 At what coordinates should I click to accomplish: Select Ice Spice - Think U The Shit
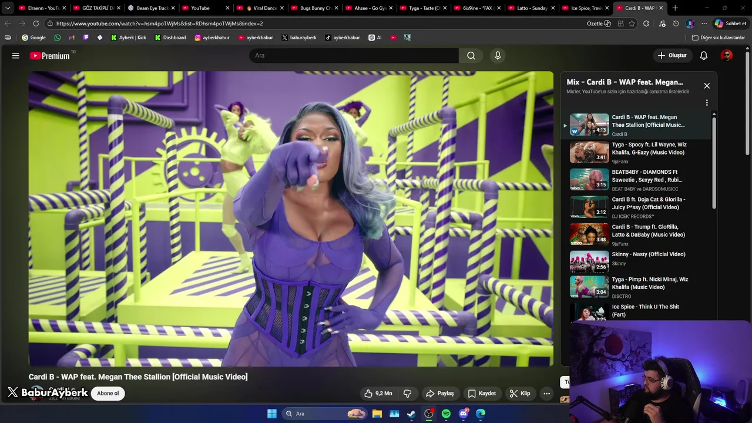coord(640,312)
